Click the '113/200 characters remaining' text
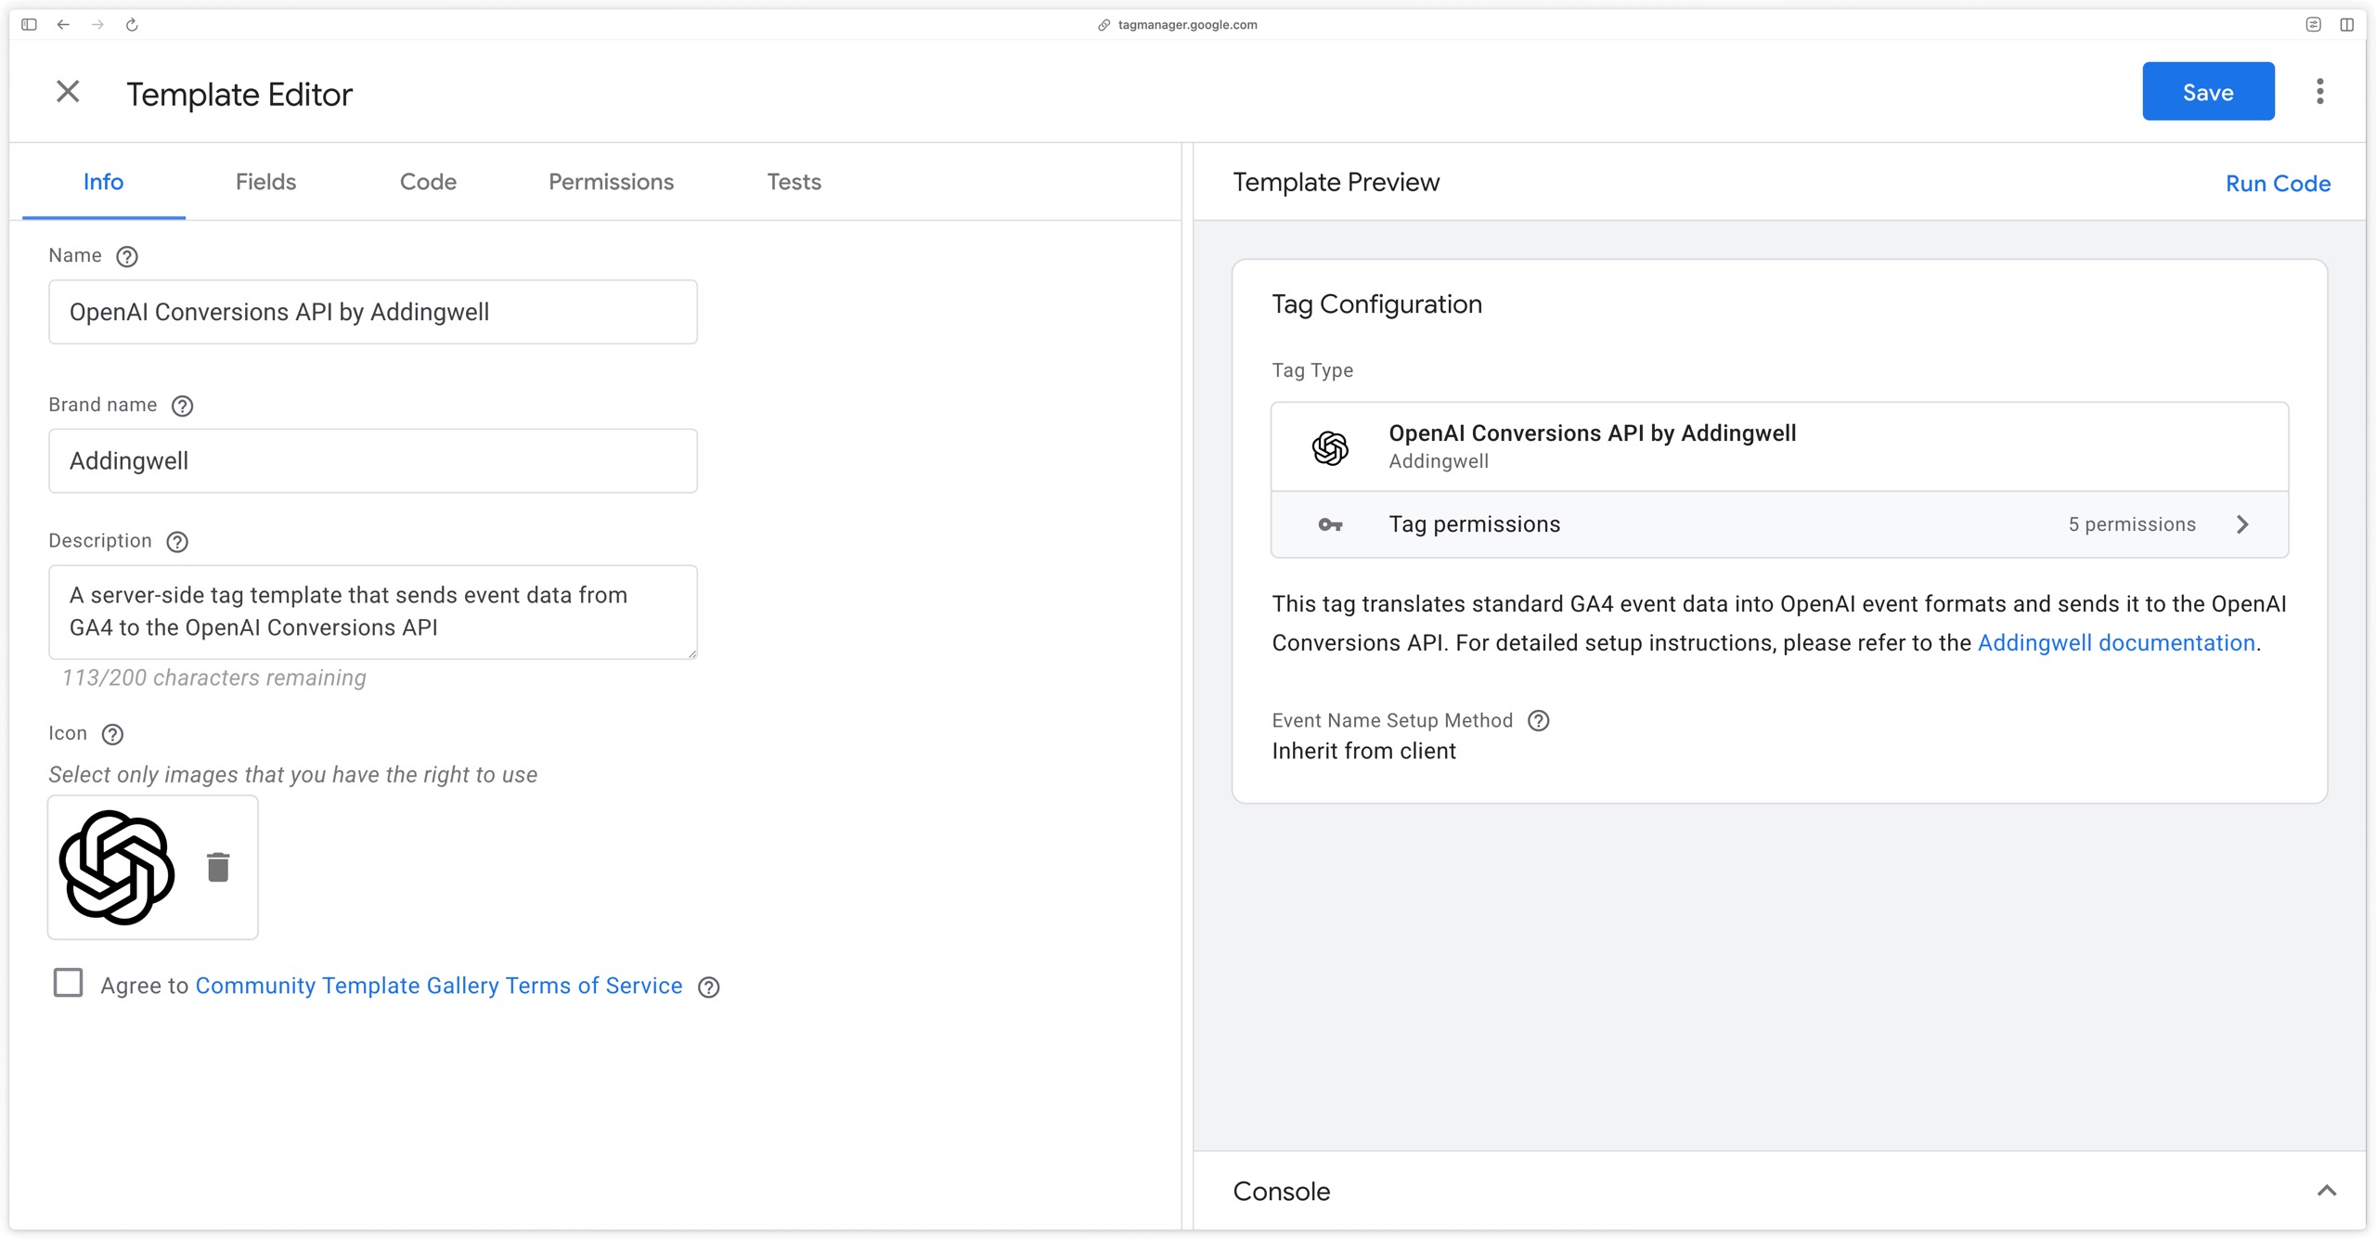The width and height of the screenshot is (2376, 1239). point(214,678)
